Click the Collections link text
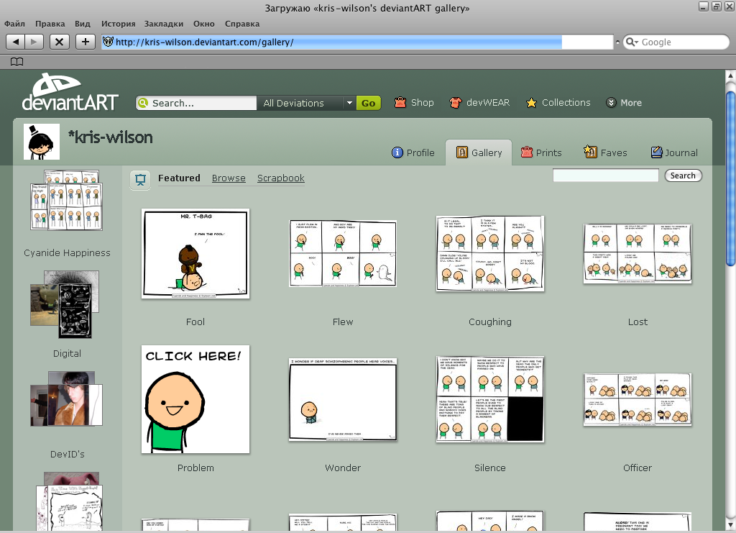Screen dimensions: 736x533 pos(566,102)
